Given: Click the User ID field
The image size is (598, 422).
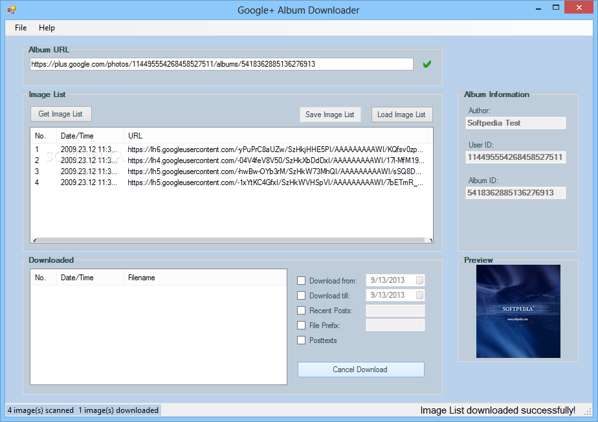Looking at the screenshot, I should [516, 157].
